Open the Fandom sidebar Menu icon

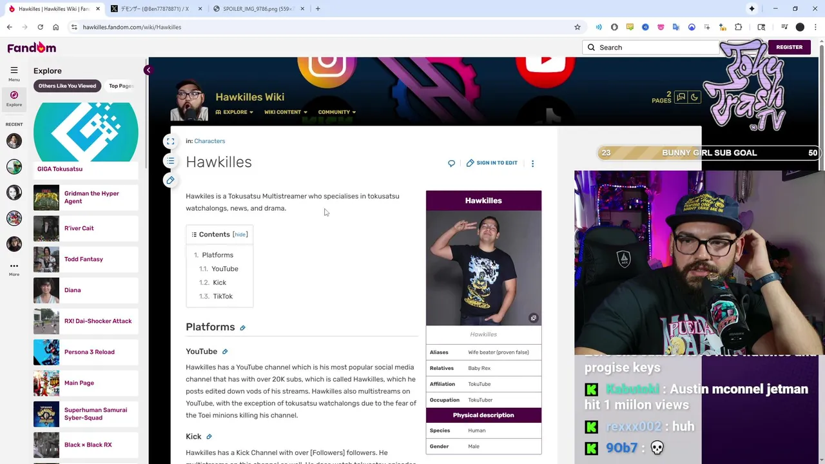pyautogui.click(x=14, y=73)
